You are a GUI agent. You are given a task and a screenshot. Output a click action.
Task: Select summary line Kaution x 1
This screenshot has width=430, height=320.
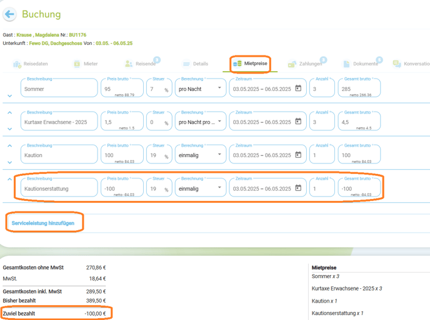click(324, 301)
